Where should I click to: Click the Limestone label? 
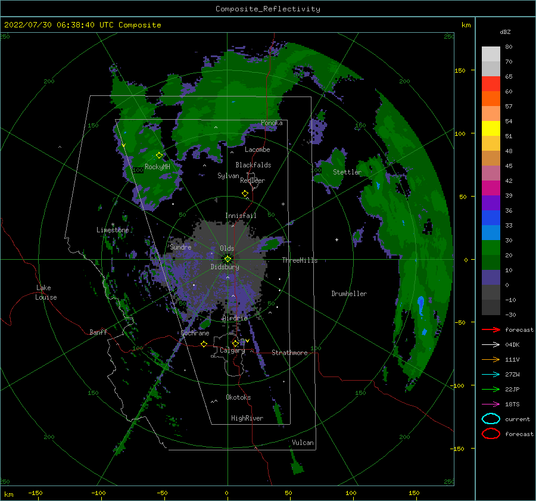[113, 230]
